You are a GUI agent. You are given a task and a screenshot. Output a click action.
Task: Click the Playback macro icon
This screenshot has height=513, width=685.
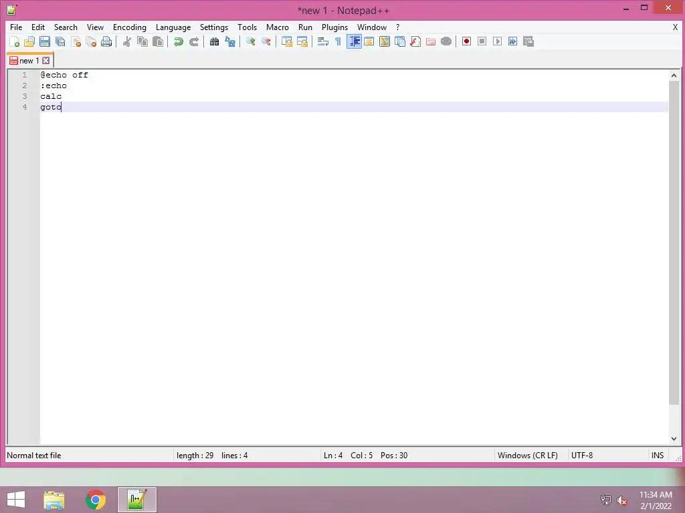click(x=497, y=41)
